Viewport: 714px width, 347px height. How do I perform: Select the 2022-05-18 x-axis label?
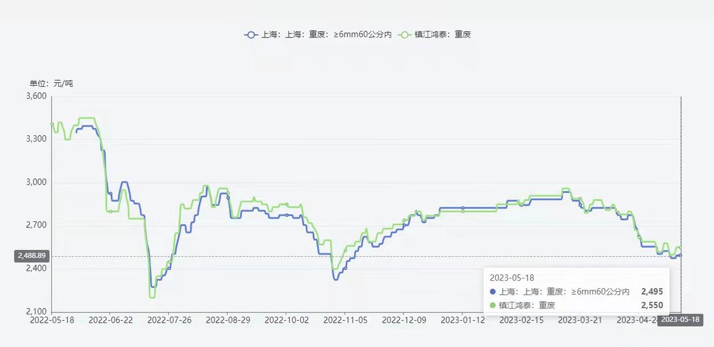[x=52, y=320]
